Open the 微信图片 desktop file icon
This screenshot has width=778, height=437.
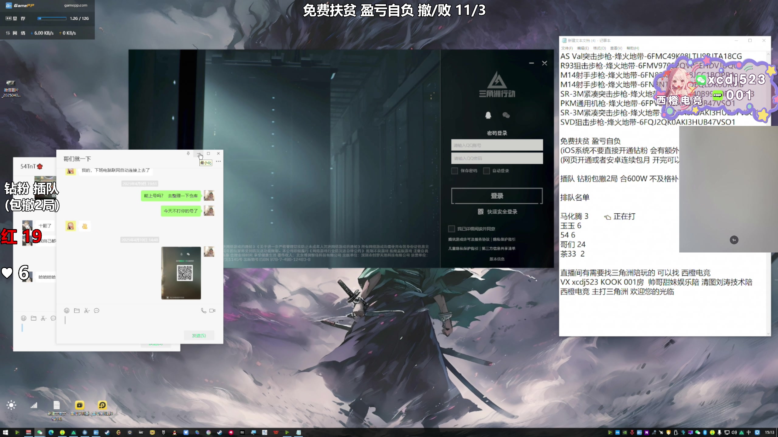[x=11, y=88]
